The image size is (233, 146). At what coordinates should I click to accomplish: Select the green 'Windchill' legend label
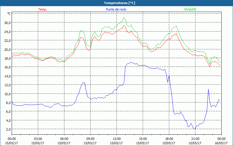190,9
